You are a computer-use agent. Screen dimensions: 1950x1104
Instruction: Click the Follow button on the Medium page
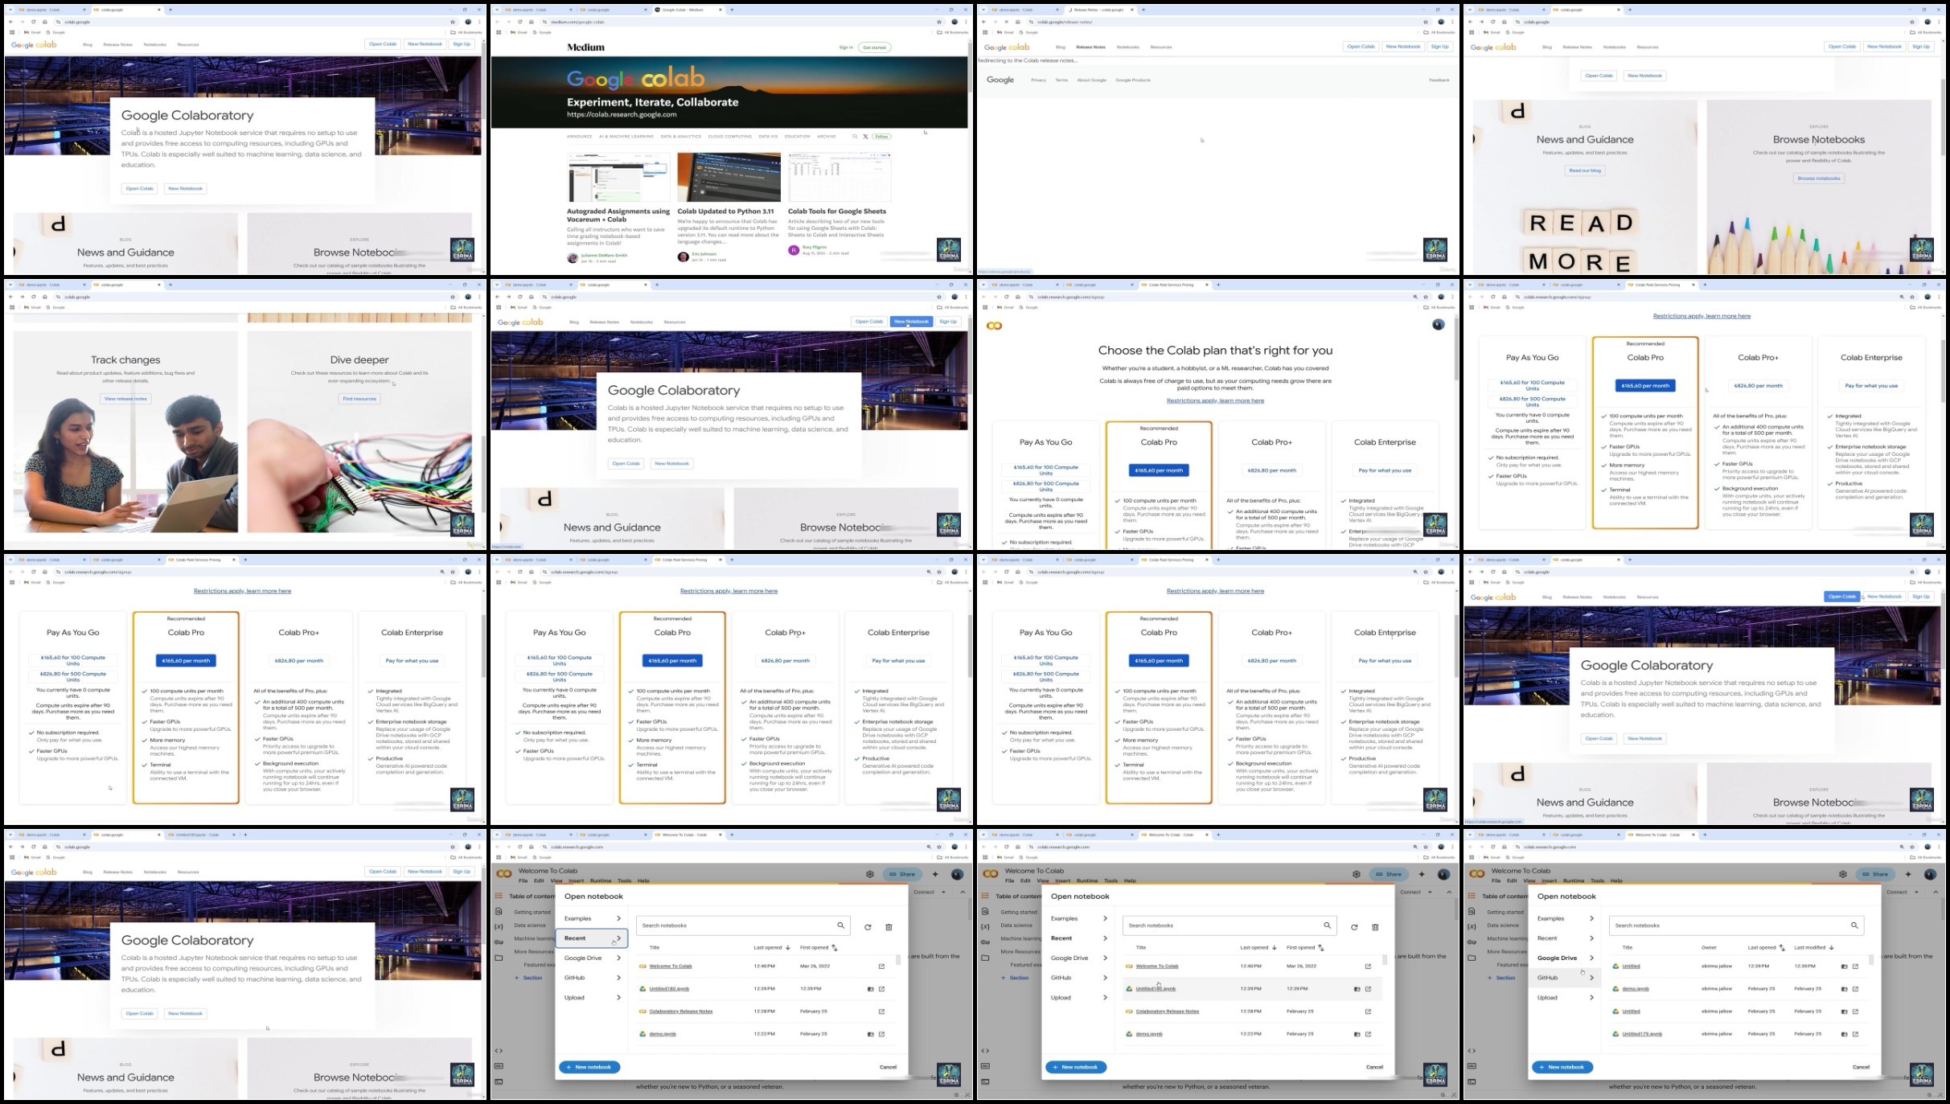(x=882, y=137)
